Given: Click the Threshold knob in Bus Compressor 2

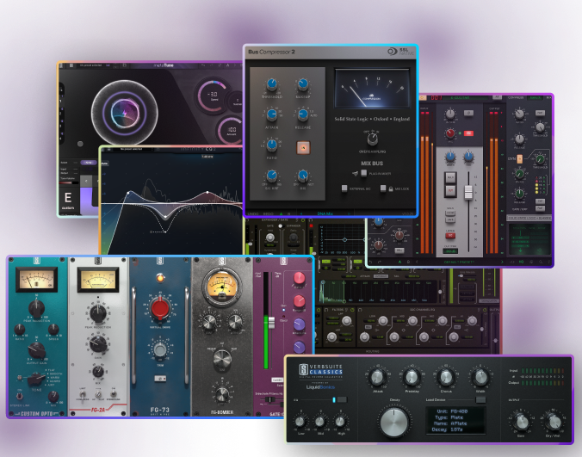Looking at the screenshot, I should [273, 84].
